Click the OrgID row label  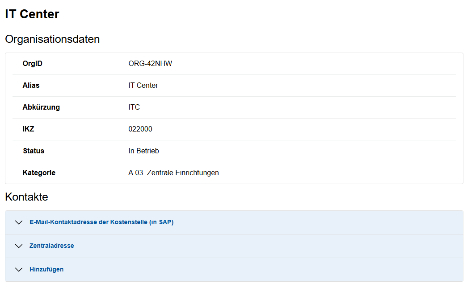tap(33, 64)
